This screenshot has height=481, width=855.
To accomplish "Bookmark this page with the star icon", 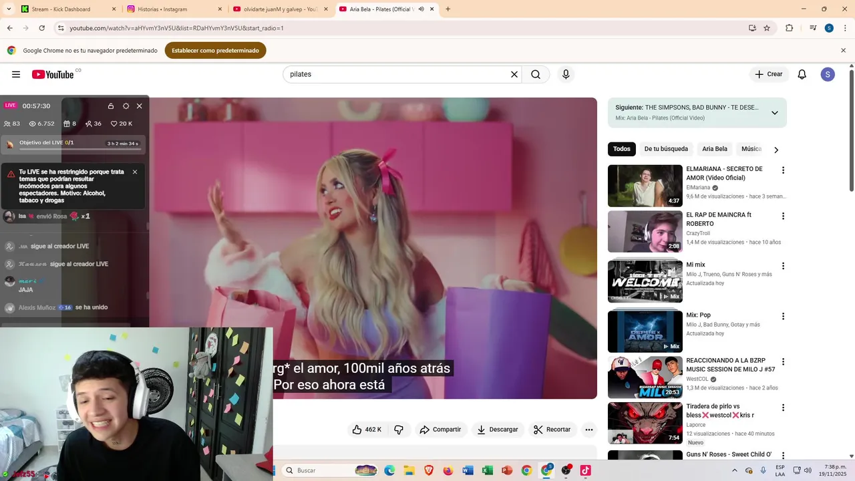I will 767,28.
